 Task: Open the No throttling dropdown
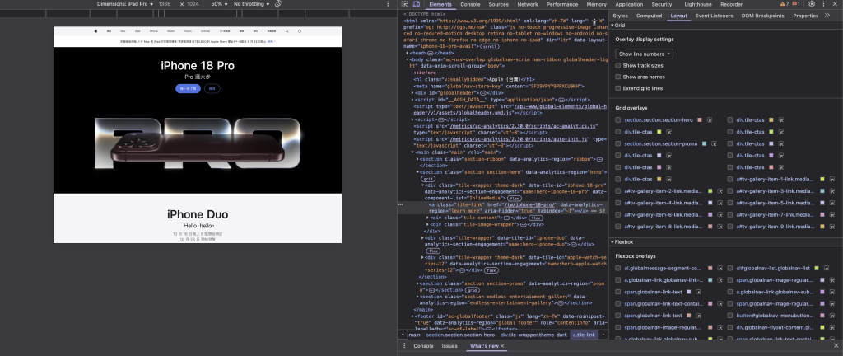pyautogui.click(x=252, y=4)
